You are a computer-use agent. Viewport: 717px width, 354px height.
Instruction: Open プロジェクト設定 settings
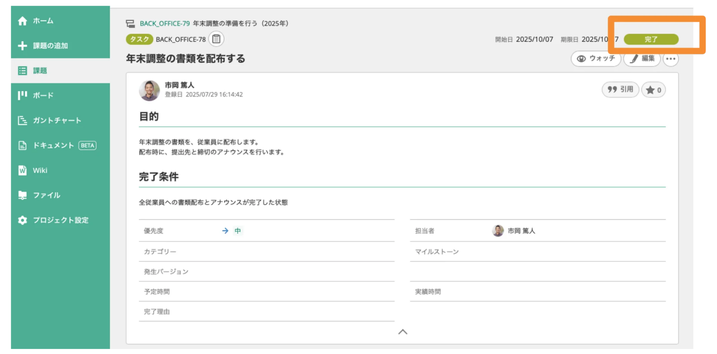click(60, 220)
